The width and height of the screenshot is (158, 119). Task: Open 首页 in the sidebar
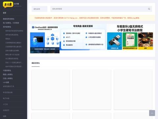tap(5, 13)
